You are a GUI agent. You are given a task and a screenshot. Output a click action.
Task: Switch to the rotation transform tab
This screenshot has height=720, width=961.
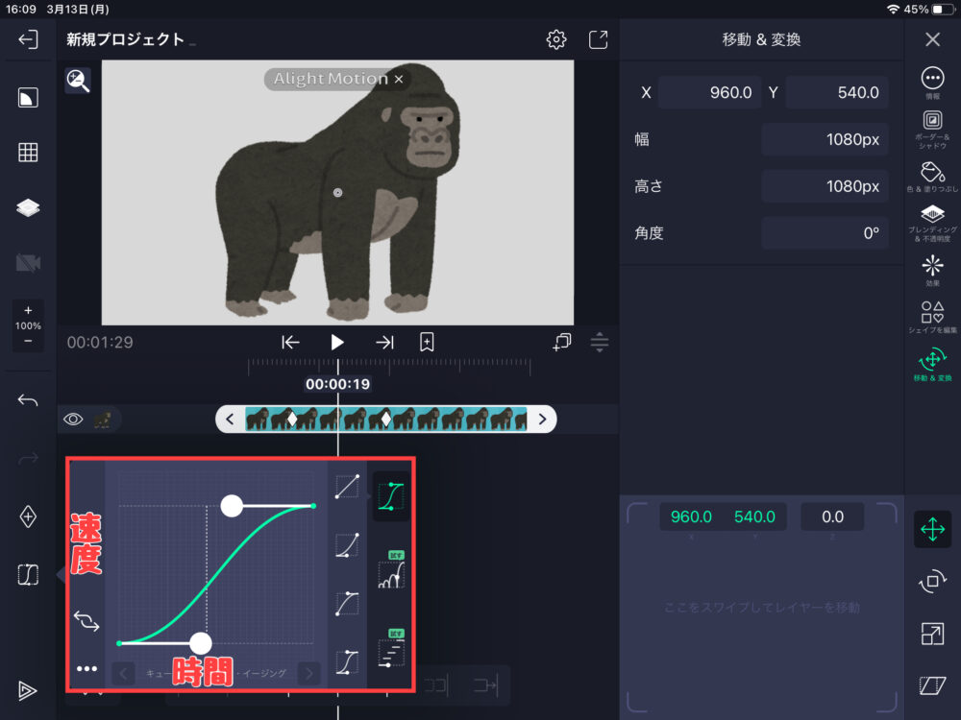[x=932, y=582]
